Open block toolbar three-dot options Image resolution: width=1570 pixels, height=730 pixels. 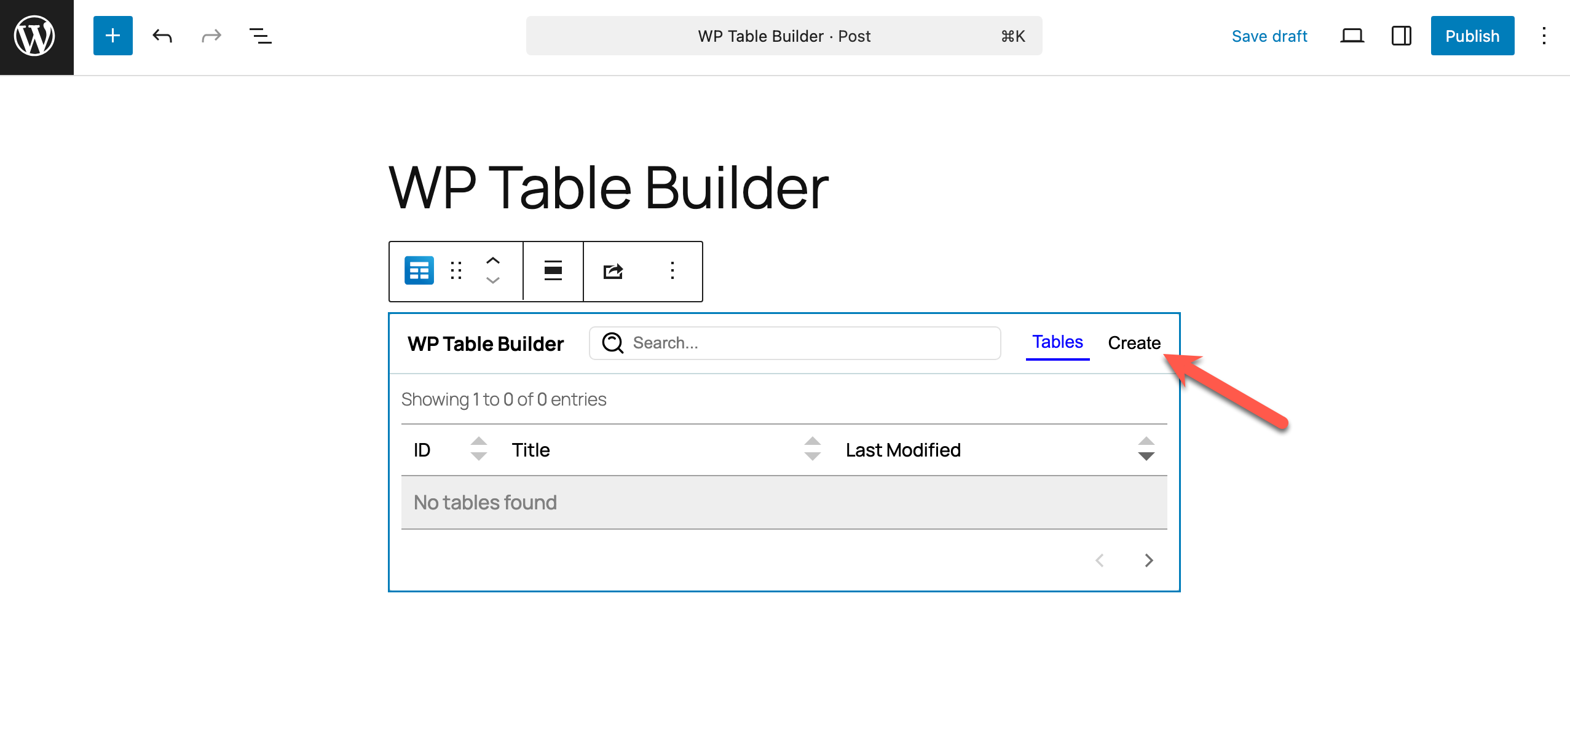[672, 270]
